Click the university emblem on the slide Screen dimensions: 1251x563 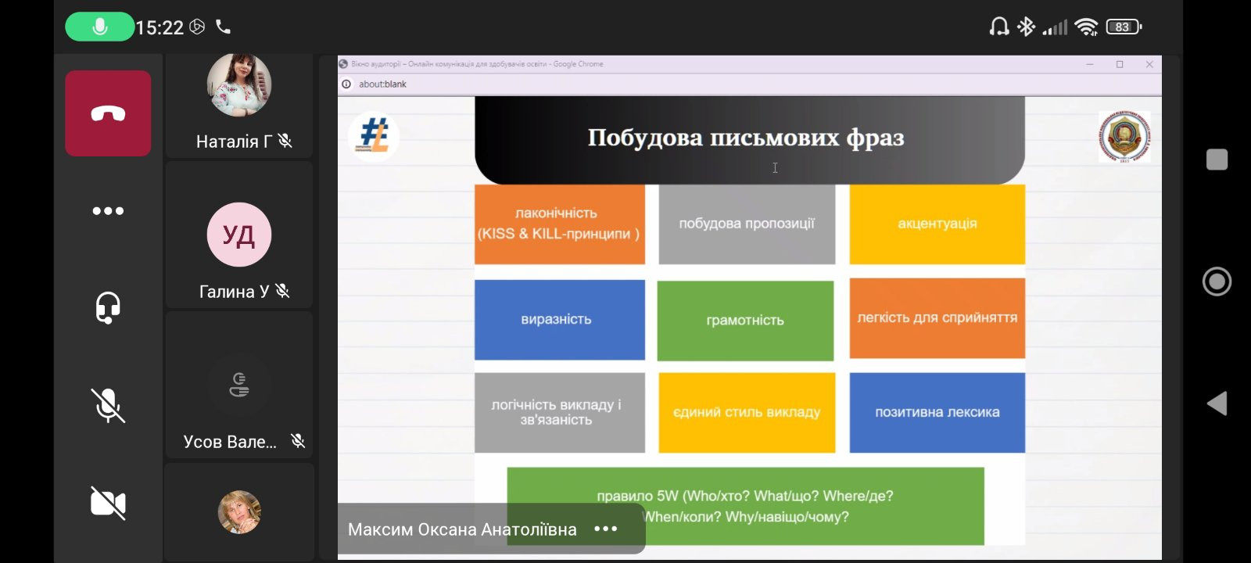(1124, 137)
